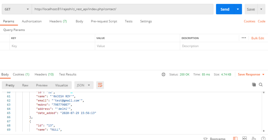
Task: Open the request Headers (7) tab
Action: point(58,21)
